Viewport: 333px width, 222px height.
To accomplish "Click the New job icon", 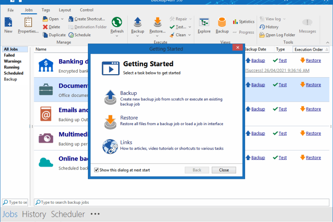I will 9,25.
